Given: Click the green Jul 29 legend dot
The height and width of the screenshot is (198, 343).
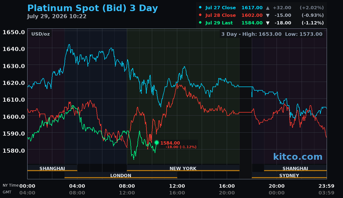Looking at the screenshot, I should tap(200, 23).
